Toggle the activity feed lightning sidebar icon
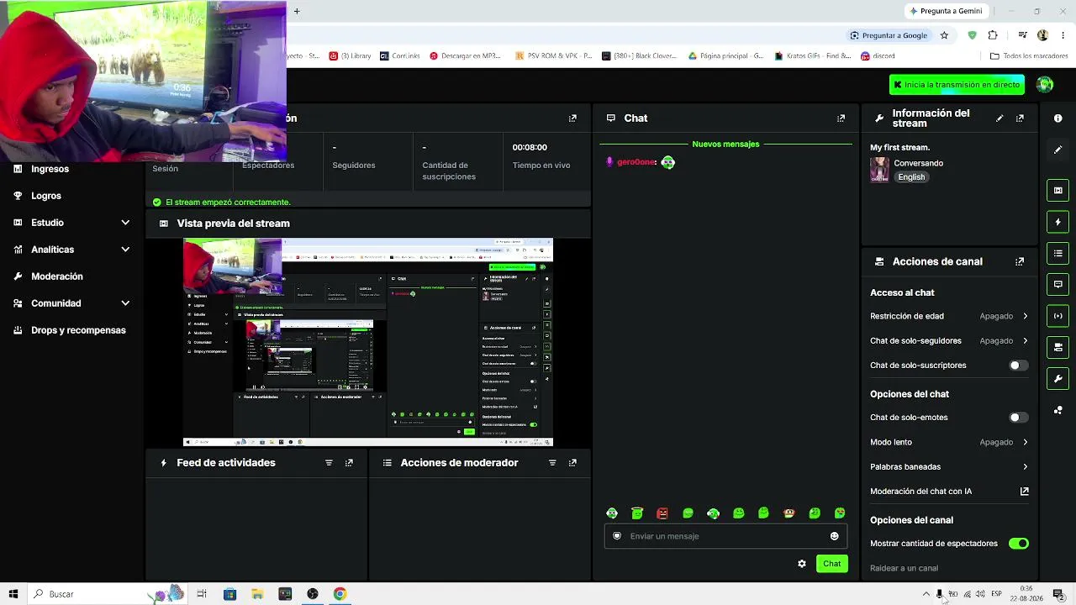This screenshot has height=605, width=1076. 1058,222
